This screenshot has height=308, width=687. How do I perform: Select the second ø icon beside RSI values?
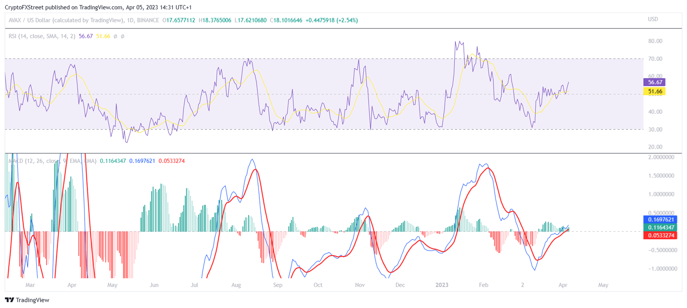(123, 36)
